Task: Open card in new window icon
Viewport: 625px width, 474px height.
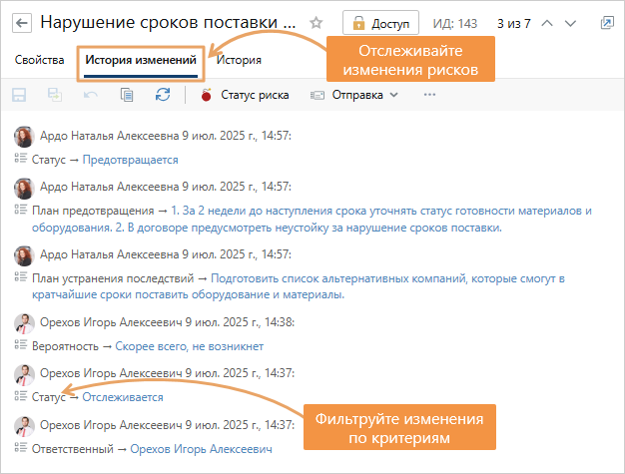Action: coord(607,22)
